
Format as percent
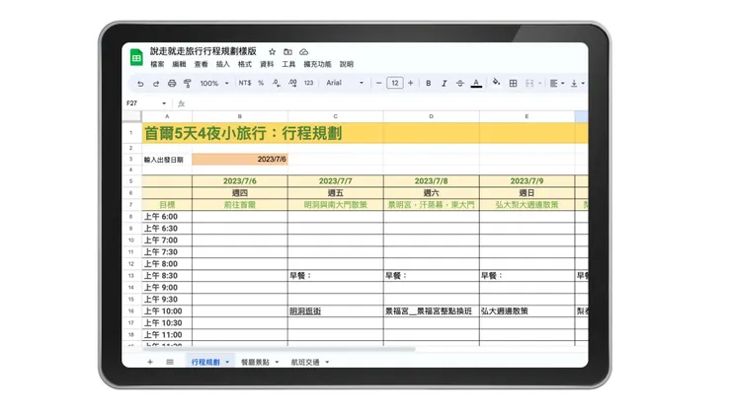pos(261,83)
